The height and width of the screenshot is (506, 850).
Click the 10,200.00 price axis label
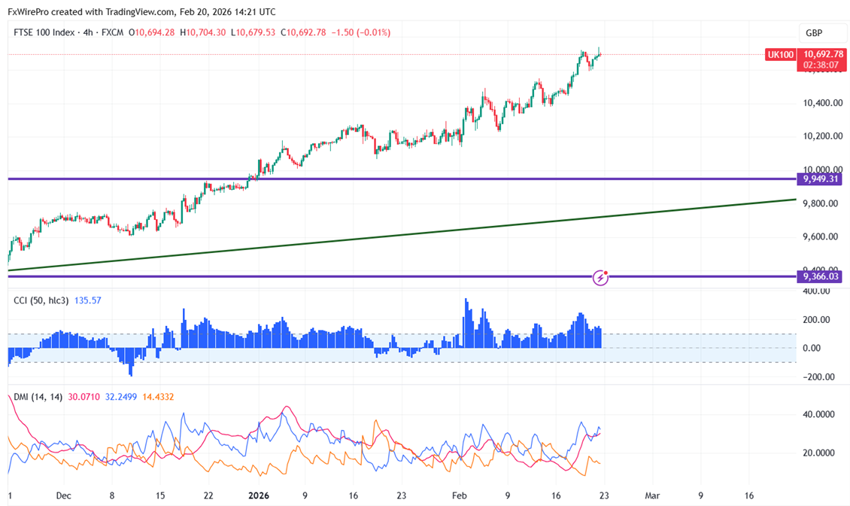click(822, 136)
